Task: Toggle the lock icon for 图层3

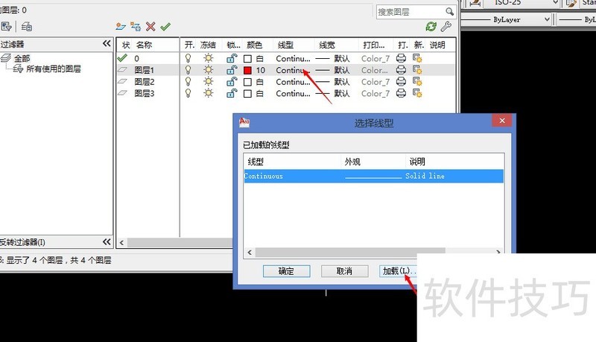Action: (x=232, y=93)
